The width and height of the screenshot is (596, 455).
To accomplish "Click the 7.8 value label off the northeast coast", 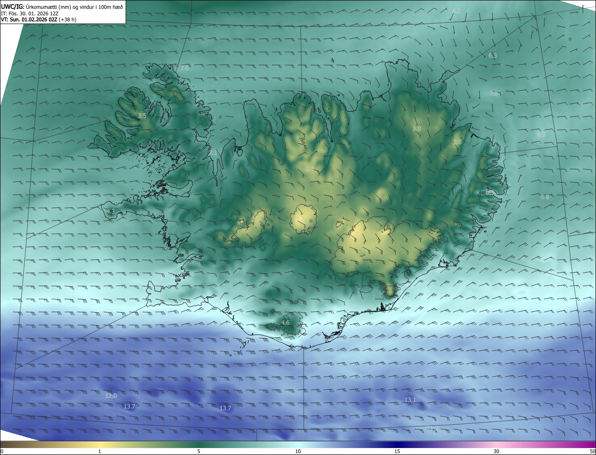I will 494,94.
